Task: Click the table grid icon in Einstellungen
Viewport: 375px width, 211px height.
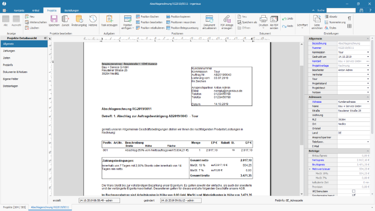Action: (349, 26)
